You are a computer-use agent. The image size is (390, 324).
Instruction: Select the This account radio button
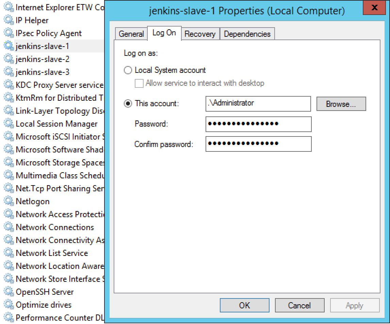[x=128, y=103]
